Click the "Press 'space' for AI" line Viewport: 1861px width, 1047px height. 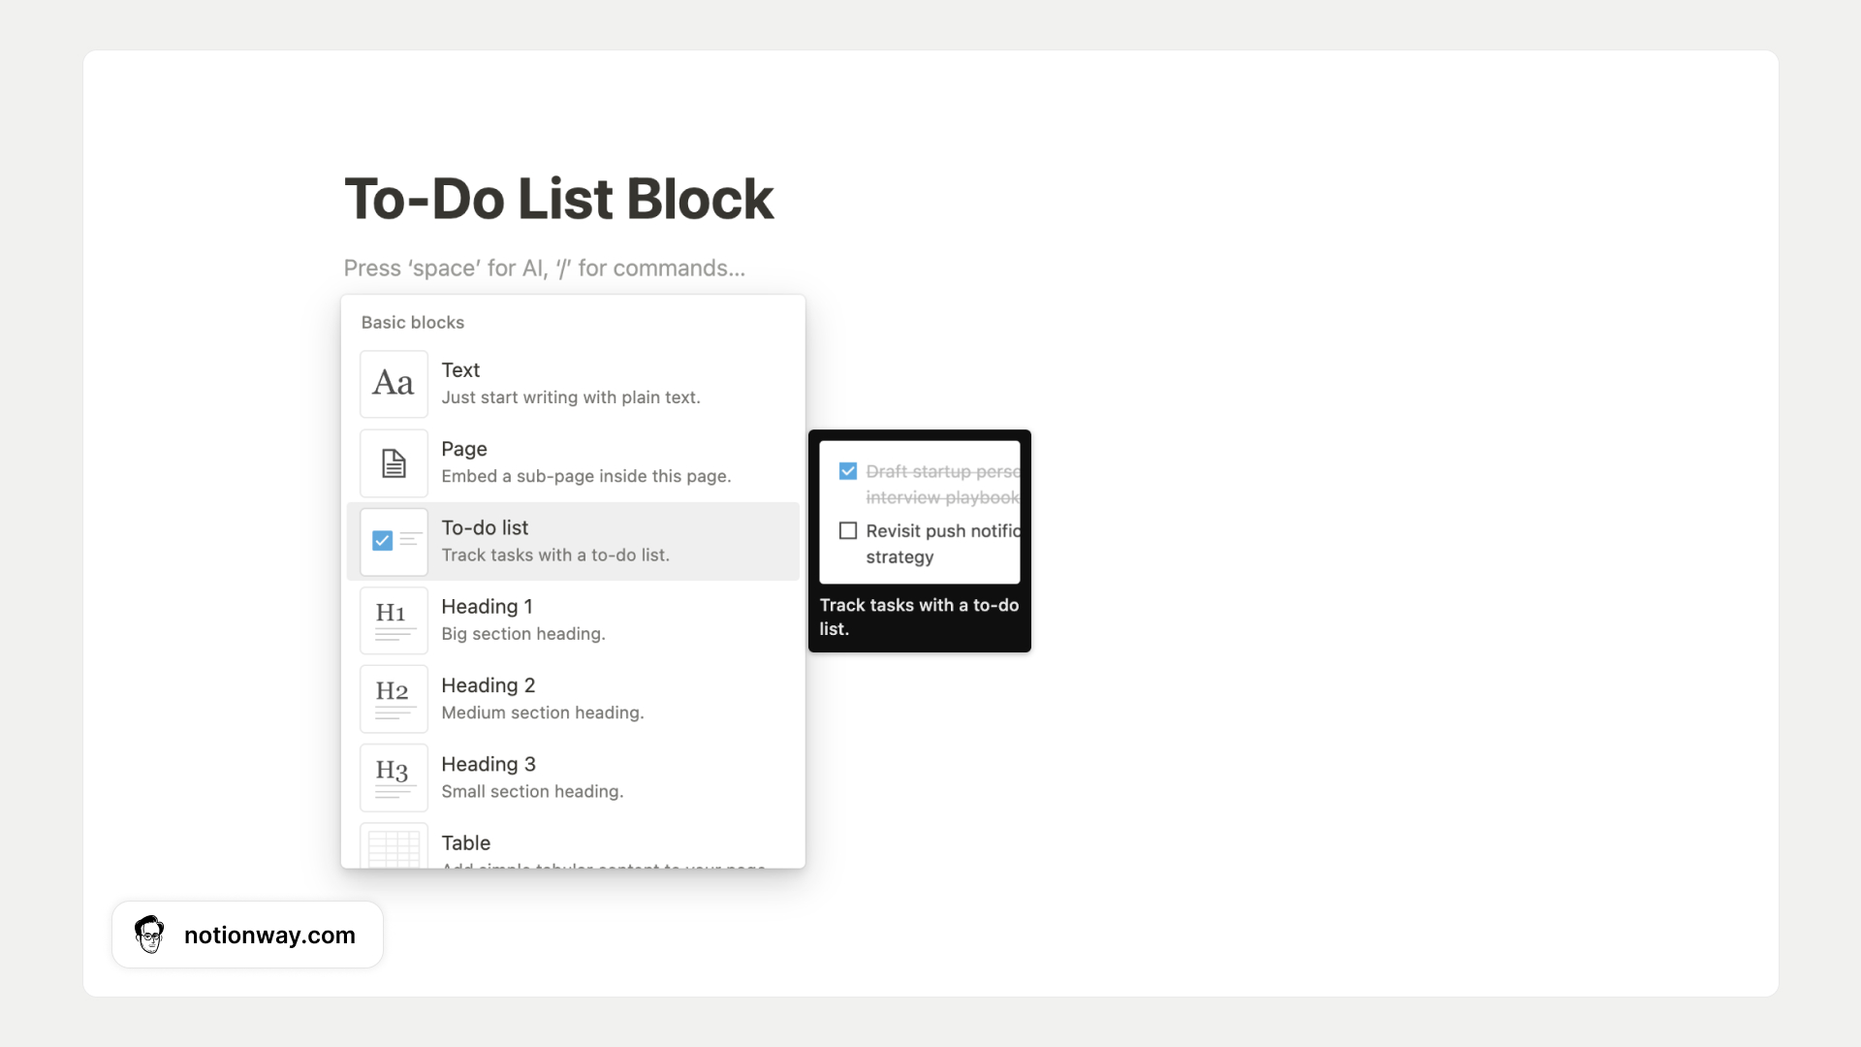(x=544, y=268)
